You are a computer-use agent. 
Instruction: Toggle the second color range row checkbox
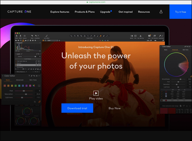click(x=162, y=94)
